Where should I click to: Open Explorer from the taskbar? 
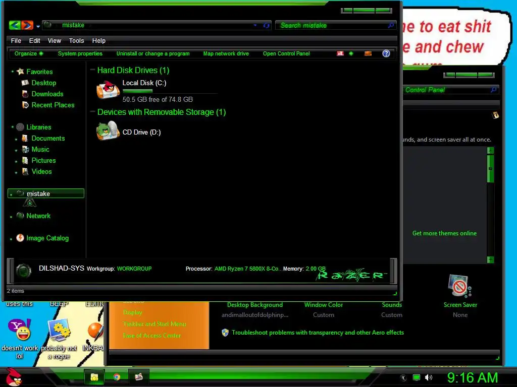94,377
